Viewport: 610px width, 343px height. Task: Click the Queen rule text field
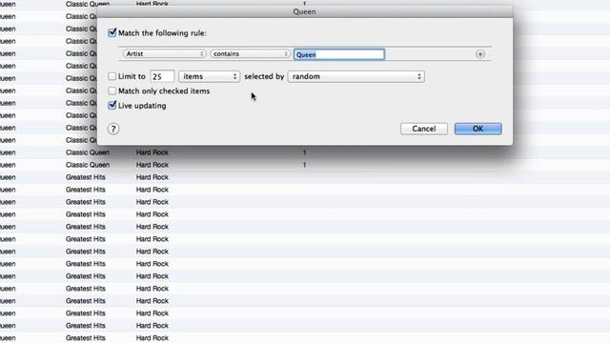pyautogui.click(x=339, y=54)
